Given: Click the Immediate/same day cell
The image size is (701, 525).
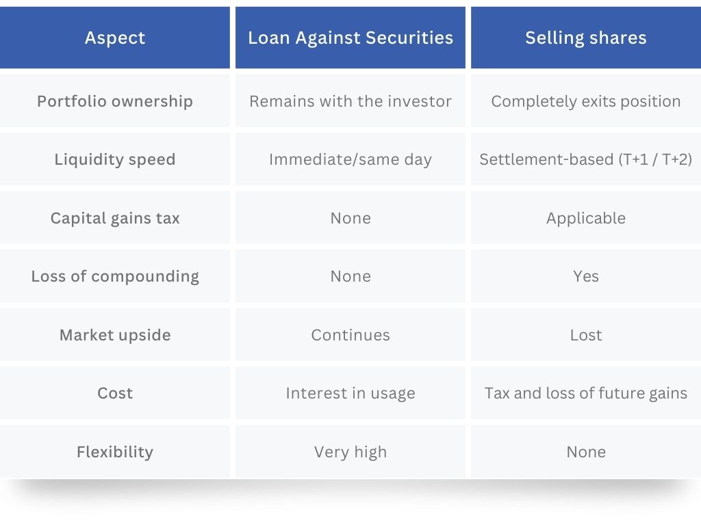Looking at the screenshot, I should coord(350,159).
